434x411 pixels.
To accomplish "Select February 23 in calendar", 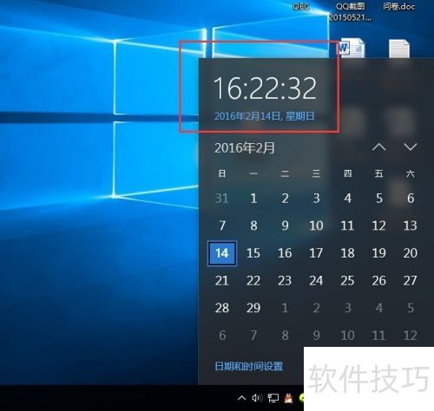I will [x=285, y=281].
